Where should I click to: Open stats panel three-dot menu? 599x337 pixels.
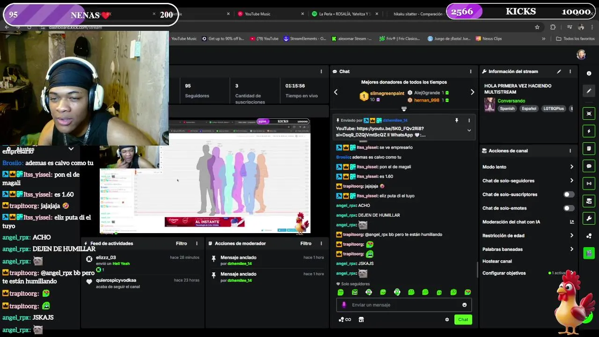(321, 72)
